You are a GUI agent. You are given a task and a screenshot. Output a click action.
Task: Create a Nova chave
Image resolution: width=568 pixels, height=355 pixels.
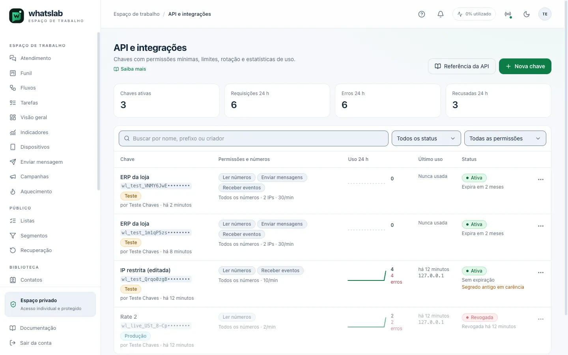pyautogui.click(x=525, y=66)
